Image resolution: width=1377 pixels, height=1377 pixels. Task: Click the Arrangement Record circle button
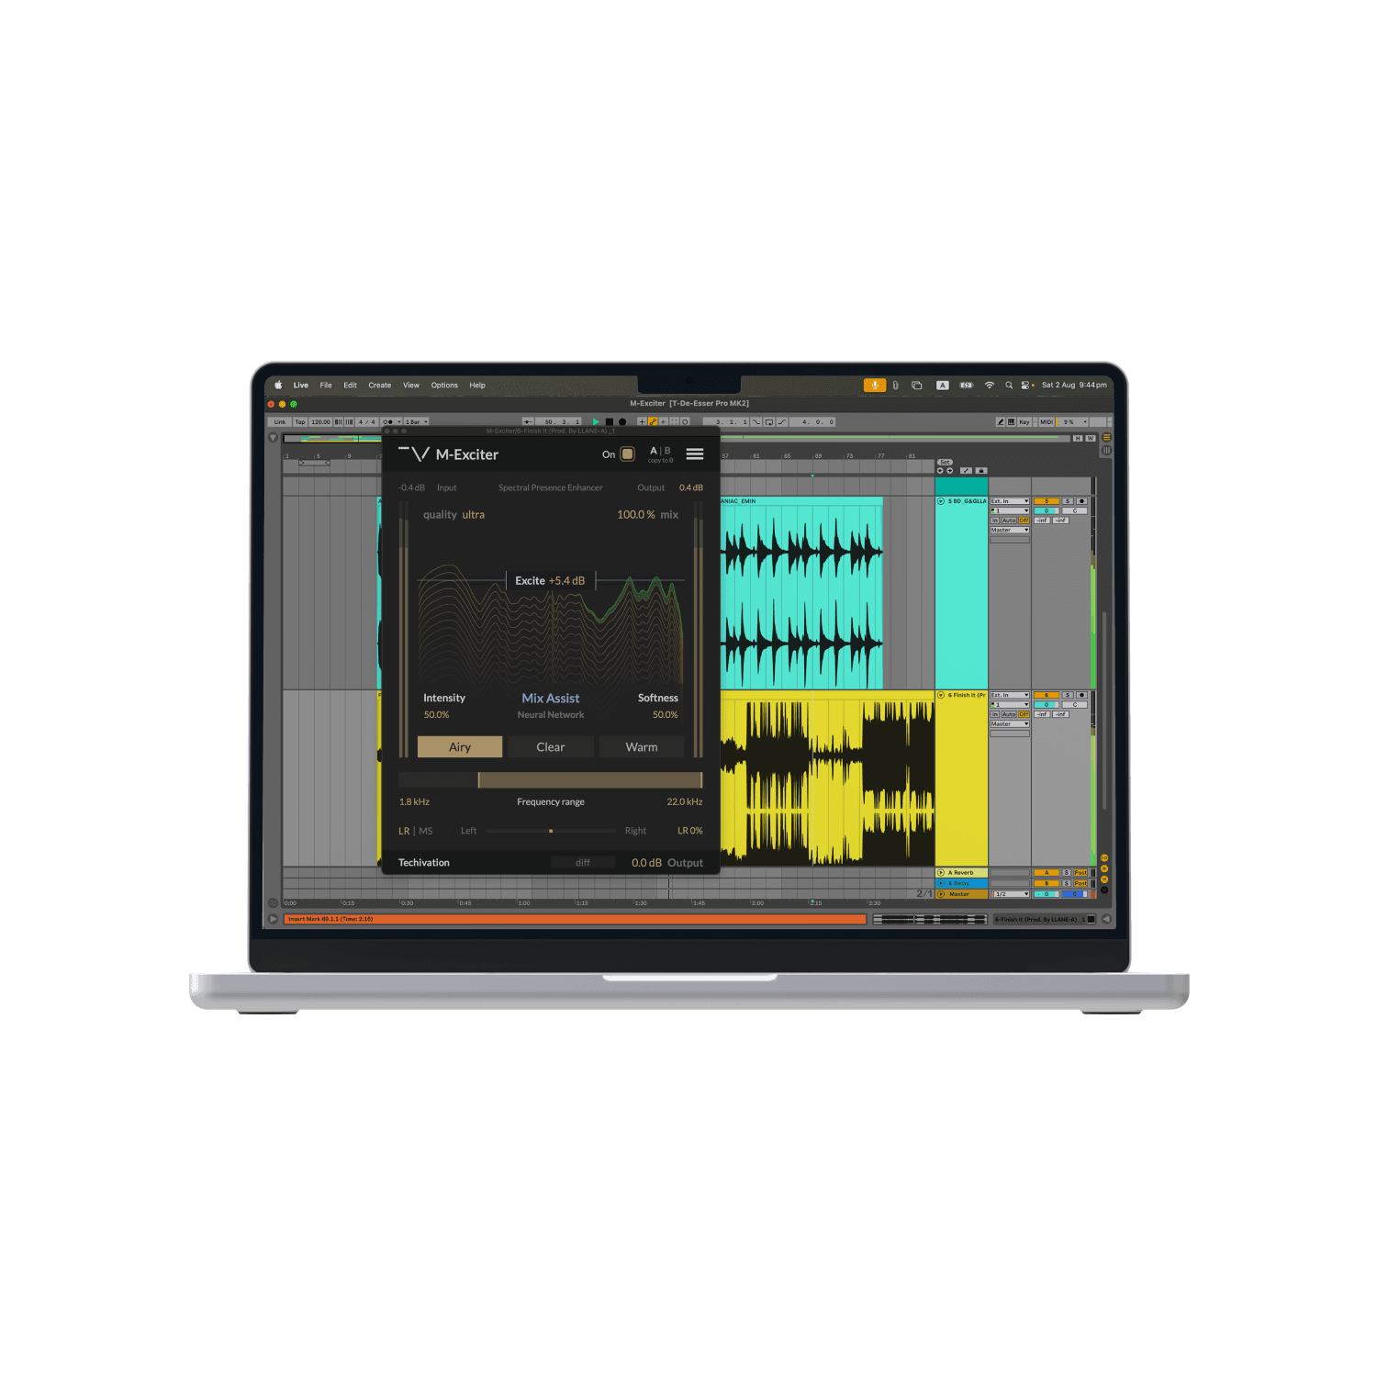pos(622,422)
